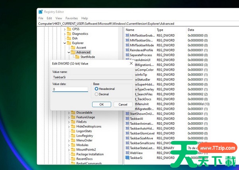
Task: Click the tree pane vertical scrollbar
Action: (x=120, y=95)
